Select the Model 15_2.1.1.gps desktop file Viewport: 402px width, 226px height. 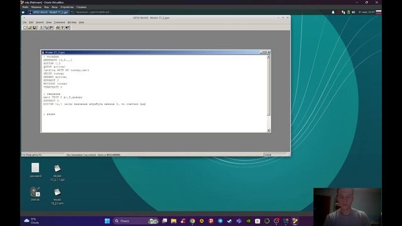pos(57,173)
